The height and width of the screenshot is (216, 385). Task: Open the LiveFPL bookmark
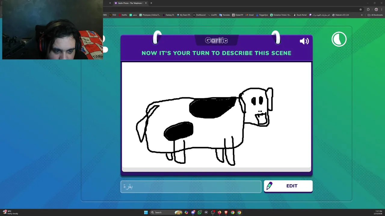212,15
